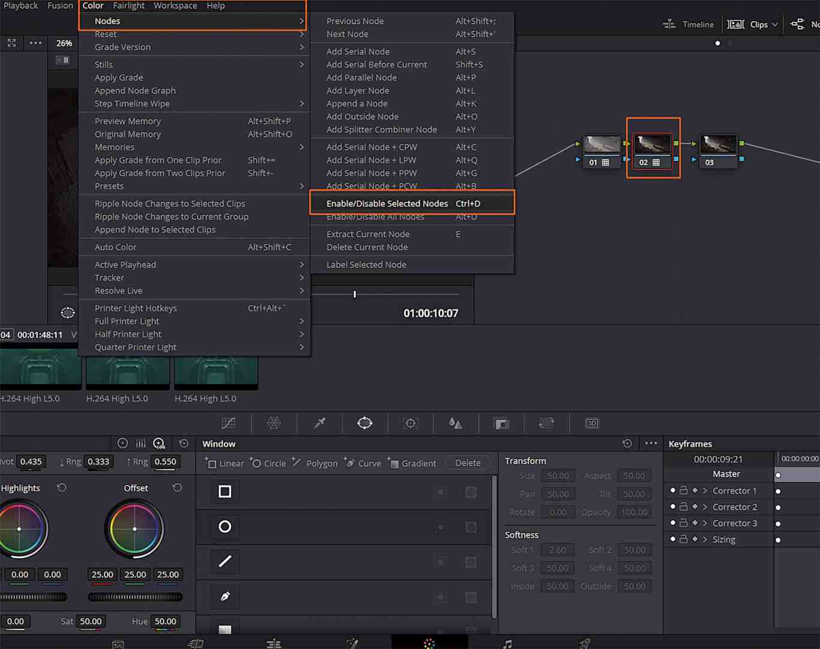Switch to Log wheels mode icon
Screen dimensions: 820x649
point(159,443)
